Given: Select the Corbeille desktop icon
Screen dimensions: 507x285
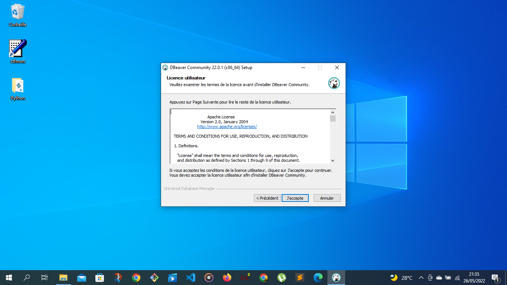Looking at the screenshot, I should (x=18, y=15).
